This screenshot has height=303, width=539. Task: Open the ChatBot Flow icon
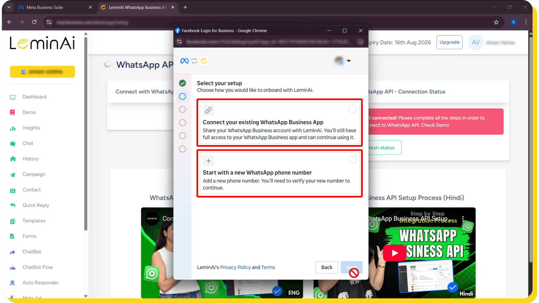pos(13,267)
